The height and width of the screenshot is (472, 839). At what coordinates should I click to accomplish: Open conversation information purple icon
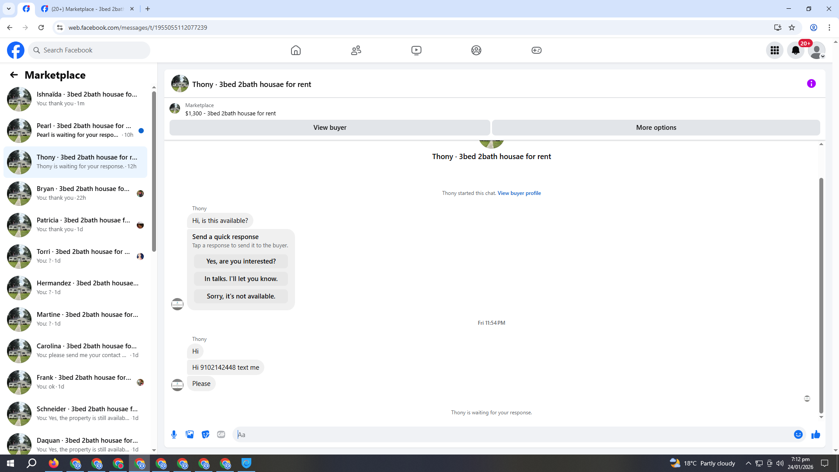point(811,83)
